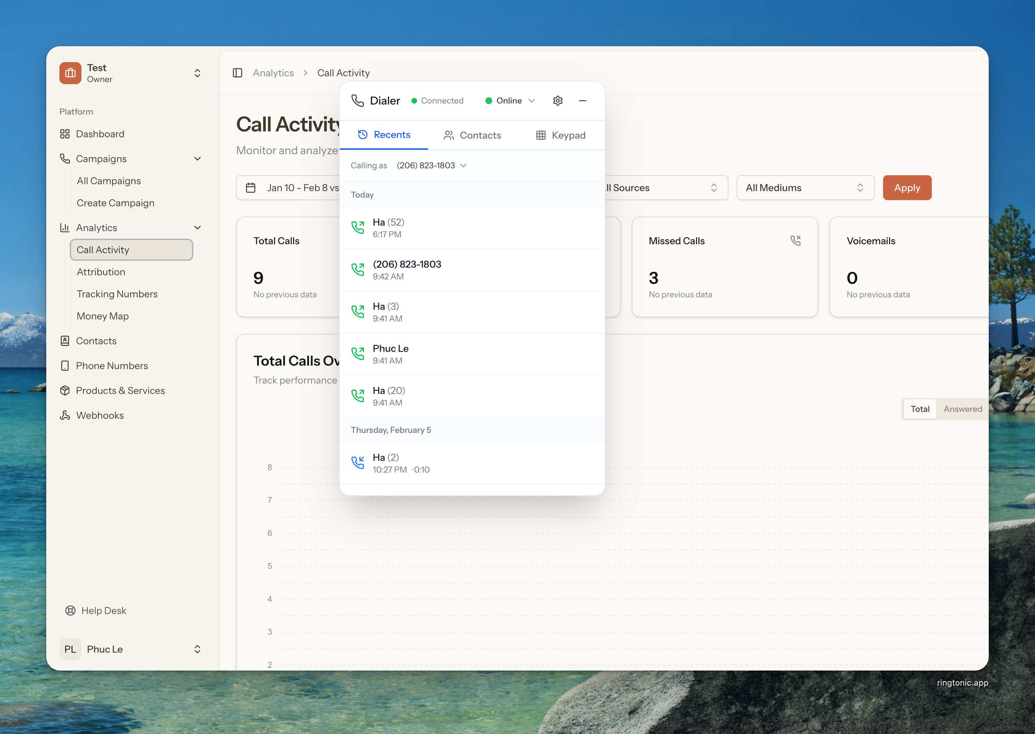Open the All Mediums dropdown
The image size is (1035, 734).
(x=805, y=188)
